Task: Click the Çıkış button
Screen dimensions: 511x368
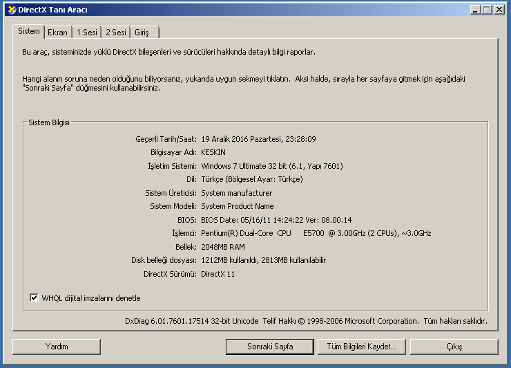Action: [x=454, y=347]
